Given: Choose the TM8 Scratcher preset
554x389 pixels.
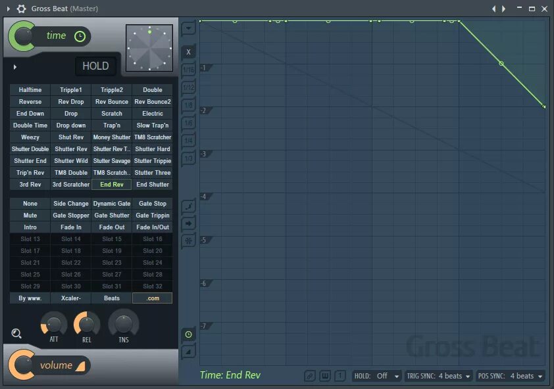Looking at the screenshot, I should click(x=153, y=137).
